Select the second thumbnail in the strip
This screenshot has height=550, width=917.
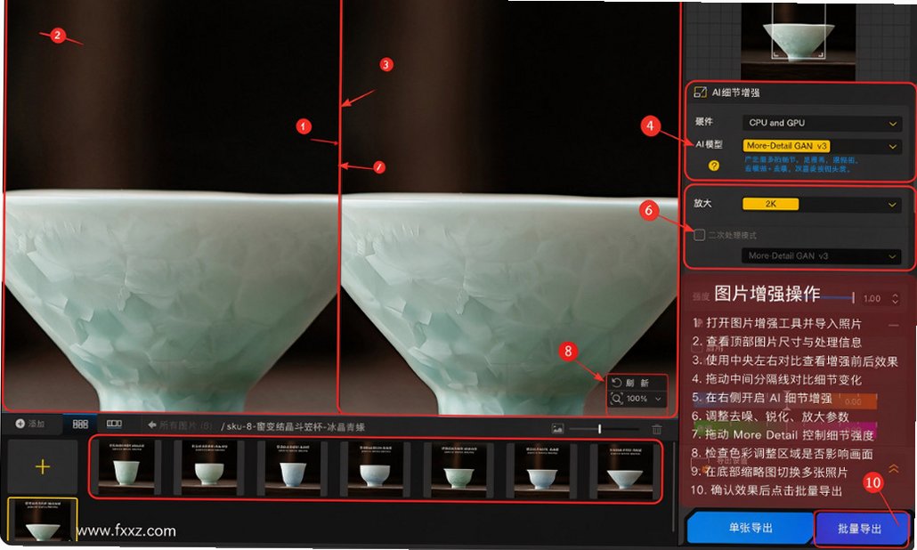[x=209, y=469]
